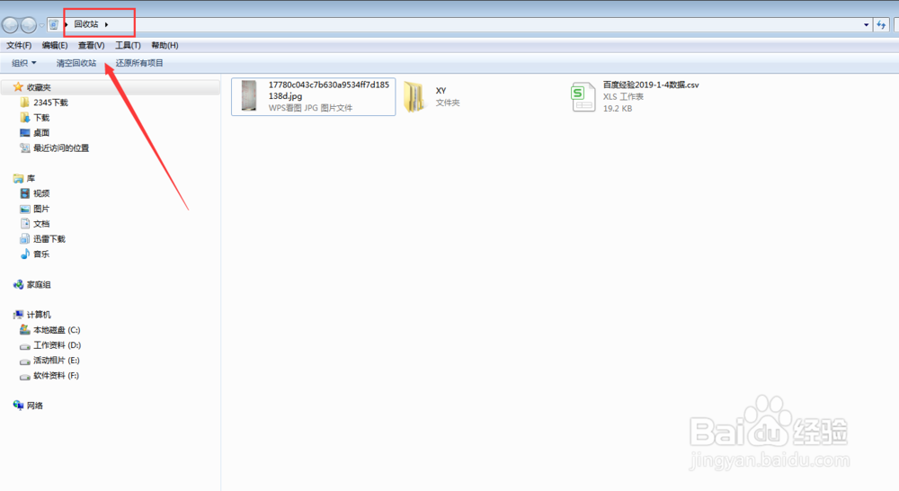
Task: Select the jpg image file thumbnail
Action: [249, 96]
